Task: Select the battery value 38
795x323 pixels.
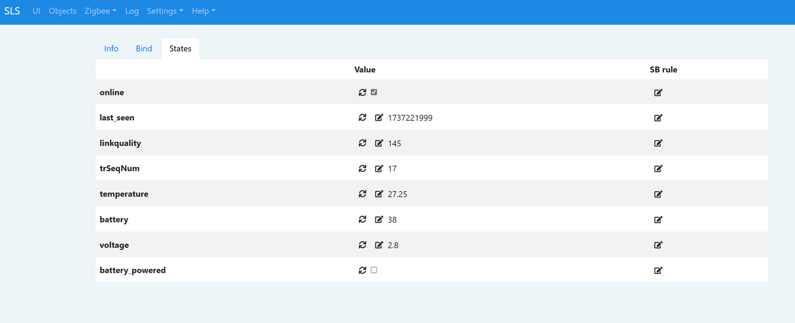Action: coord(392,219)
